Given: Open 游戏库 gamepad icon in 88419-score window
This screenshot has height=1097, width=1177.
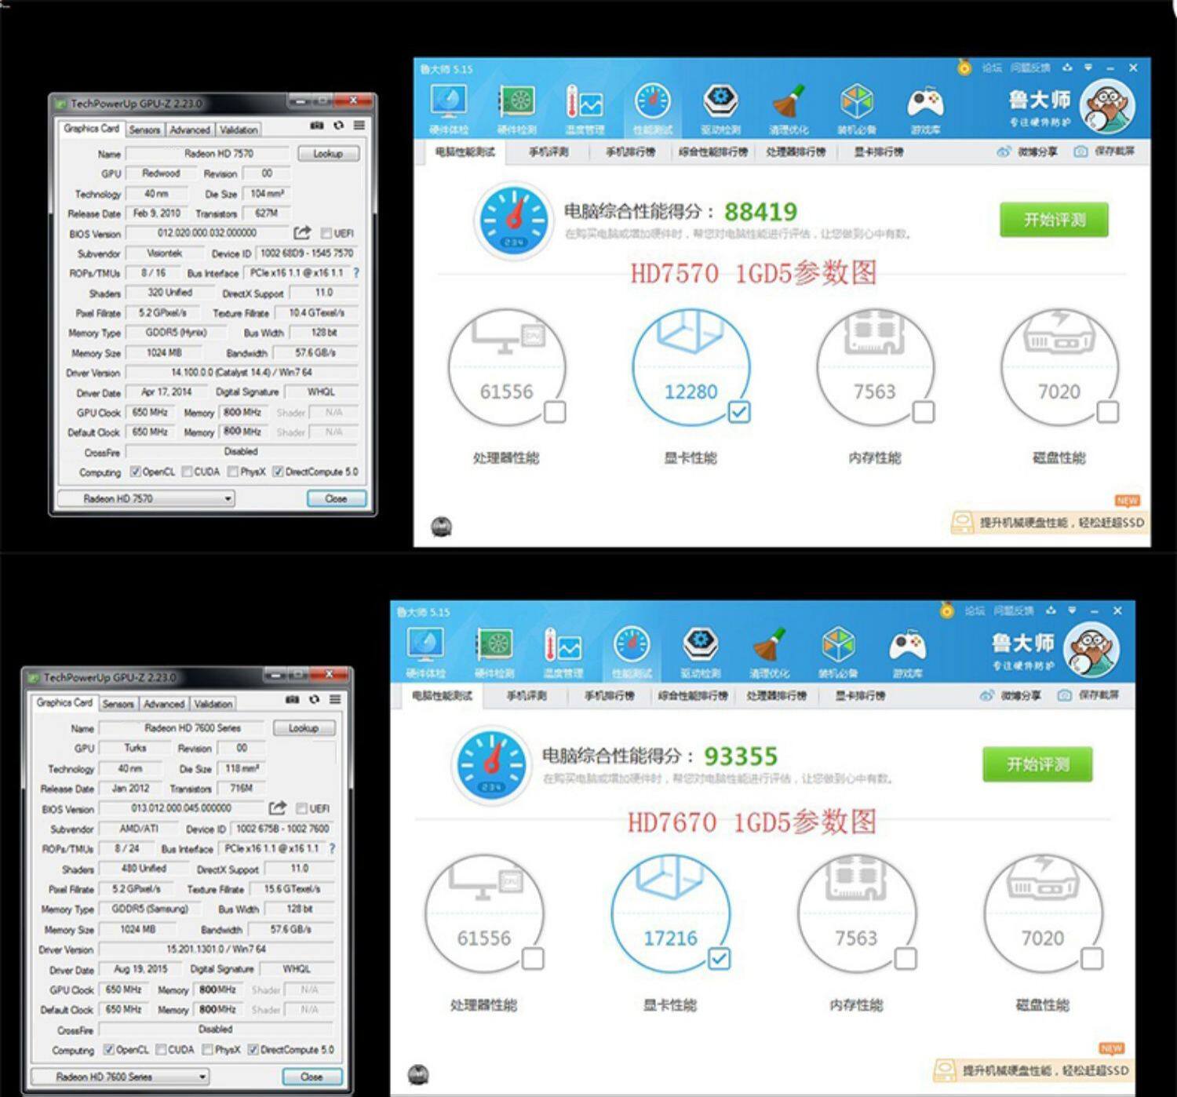Looking at the screenshot, I should click(925, 103).
